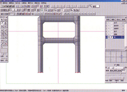Tick the edit box of layer 4 盤子
This screenshot has width=127, height=92.
coord(112,31)
